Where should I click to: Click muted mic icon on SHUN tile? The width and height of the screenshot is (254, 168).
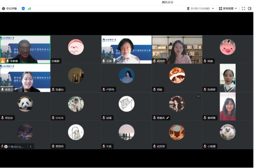tap(53, 118)
